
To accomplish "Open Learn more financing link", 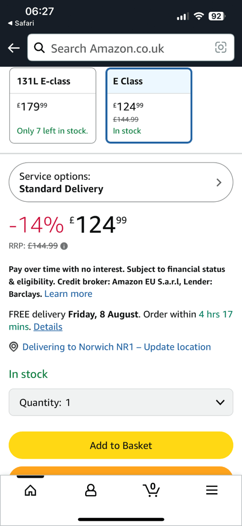I will pyautogui.click(x=68, y=294).
